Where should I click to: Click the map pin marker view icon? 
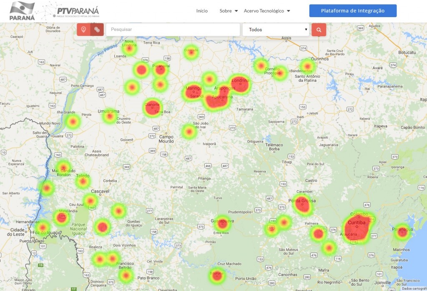pos(83,30)
